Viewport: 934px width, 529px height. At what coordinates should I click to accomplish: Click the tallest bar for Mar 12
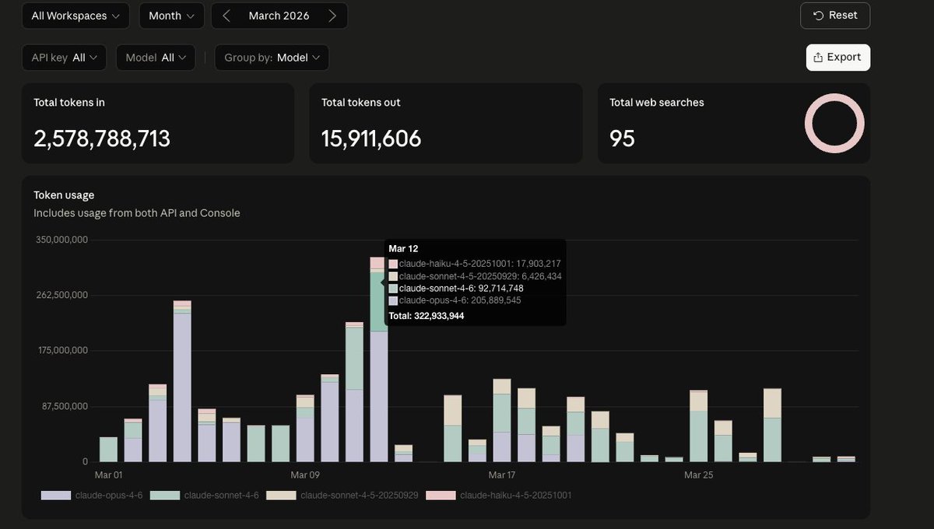pyautogui.click(x=378, y=359)
